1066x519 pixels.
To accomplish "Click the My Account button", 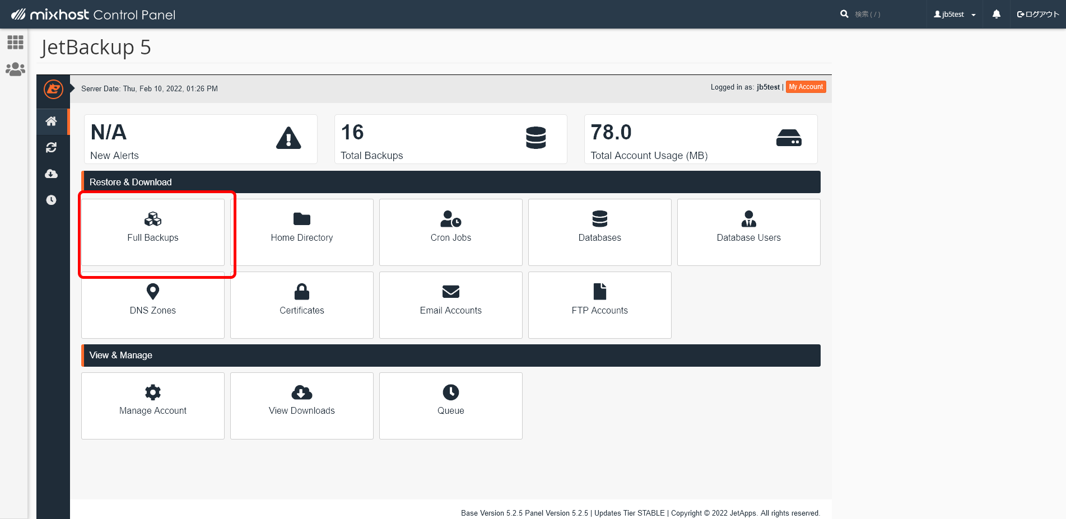I will pyautogui.click(x=806, y=87).
